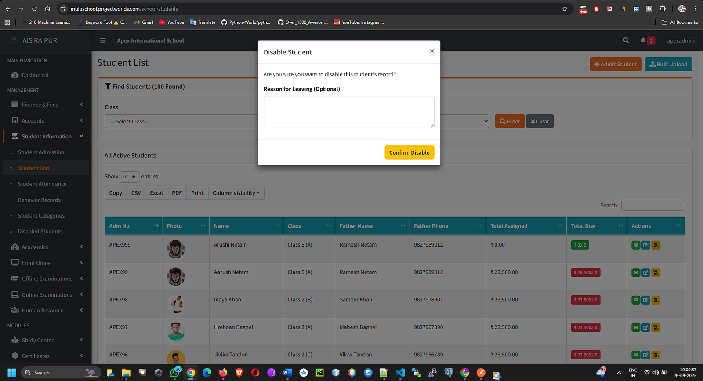Open the Select Class dropdown
This screenshot has height=381, width=703.
point(181,122)
